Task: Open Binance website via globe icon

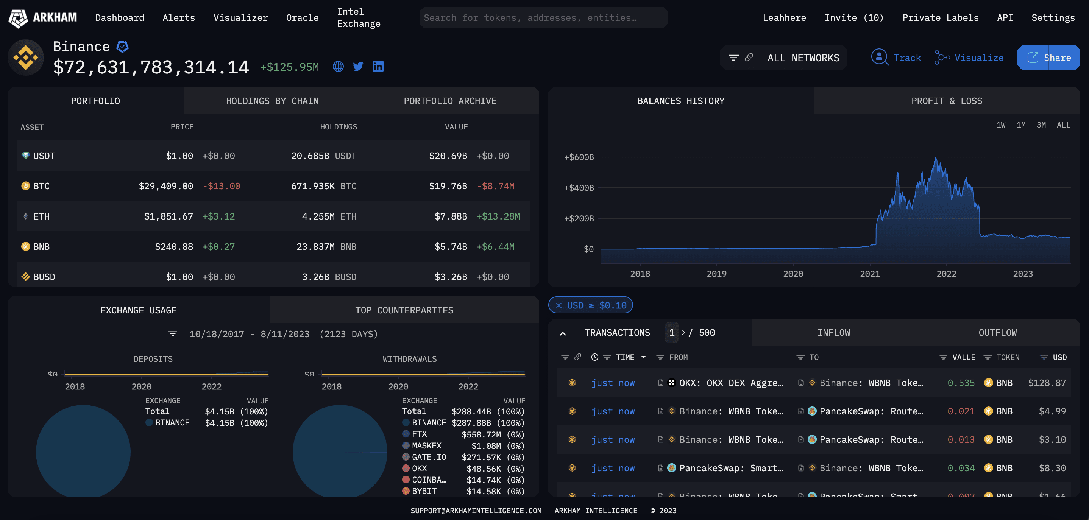Action: pos(338,66)
